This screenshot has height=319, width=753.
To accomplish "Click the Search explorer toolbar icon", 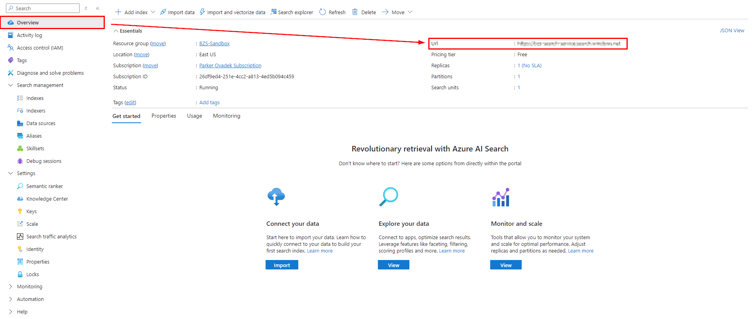I will (x=273, y=12).
